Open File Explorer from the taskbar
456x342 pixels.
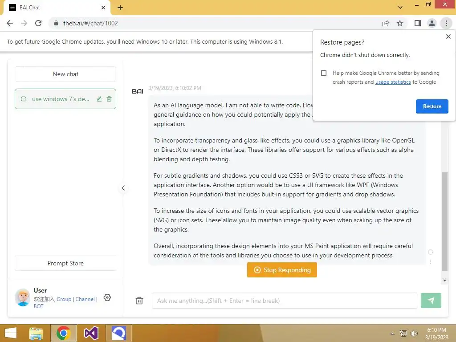pyautogui.click(x=36, y=333)
